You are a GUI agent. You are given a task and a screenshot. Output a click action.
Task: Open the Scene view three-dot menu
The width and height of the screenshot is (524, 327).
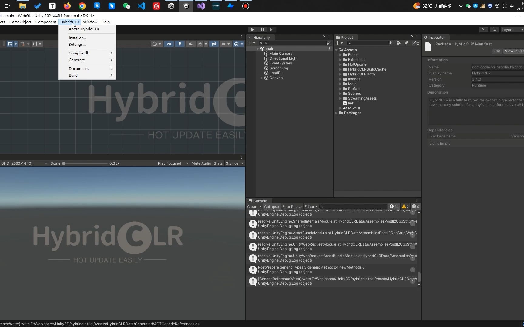[241, 37]
